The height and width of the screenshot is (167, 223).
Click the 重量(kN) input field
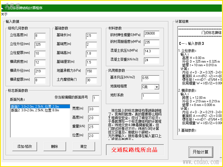coord(94,127)
